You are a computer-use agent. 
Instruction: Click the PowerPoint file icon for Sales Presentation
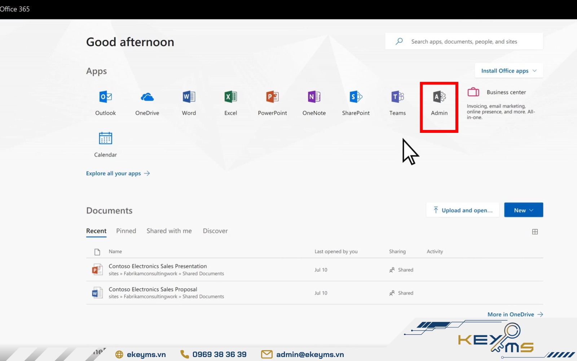point(97,269)
